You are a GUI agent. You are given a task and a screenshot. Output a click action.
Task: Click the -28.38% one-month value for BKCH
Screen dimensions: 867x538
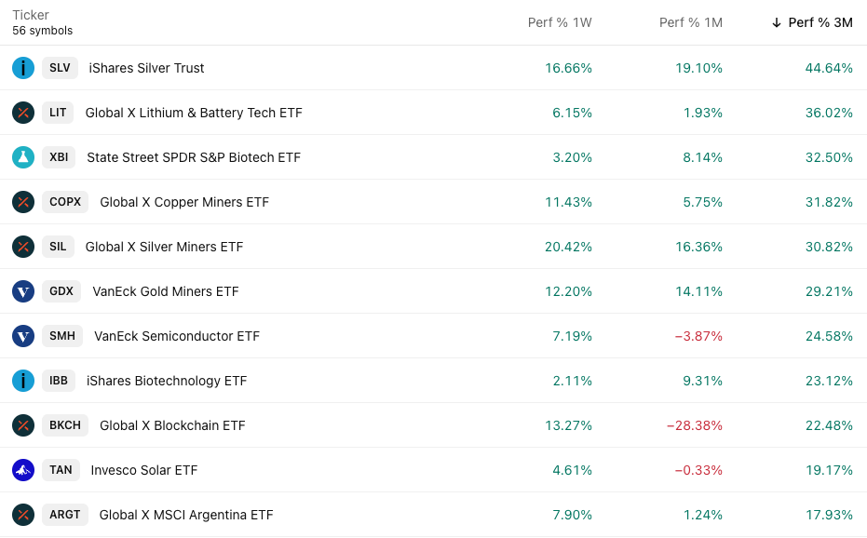tap(694, 425)
